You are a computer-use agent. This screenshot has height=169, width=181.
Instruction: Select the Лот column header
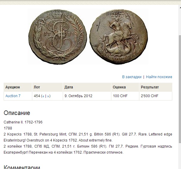tap(47, 87)
